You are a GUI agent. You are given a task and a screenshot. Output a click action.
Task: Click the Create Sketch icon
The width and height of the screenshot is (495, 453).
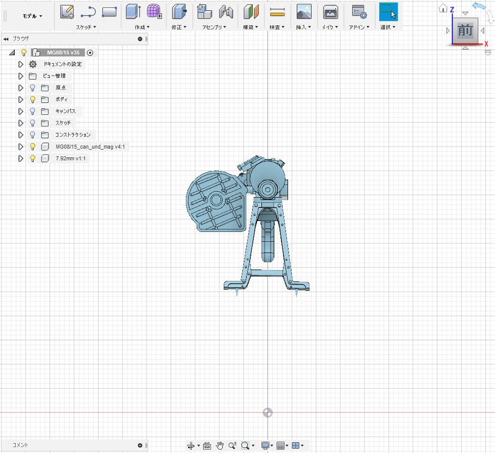click(x=67, y=11)
